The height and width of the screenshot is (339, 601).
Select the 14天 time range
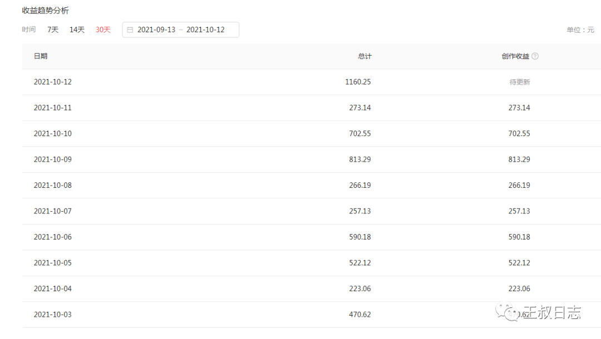point(77,29)
